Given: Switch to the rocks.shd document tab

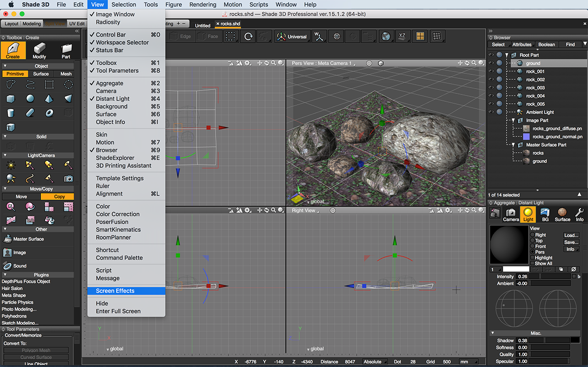Looking at the screenshot, I should click(x=228, y=24).
